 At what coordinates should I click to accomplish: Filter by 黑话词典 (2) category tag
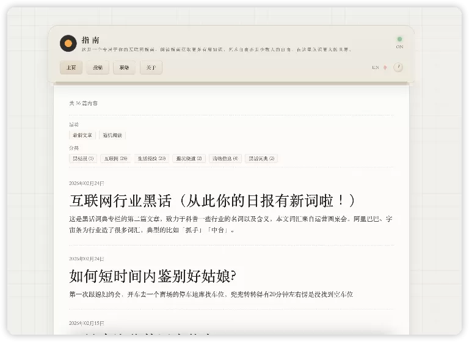(261, 159)
